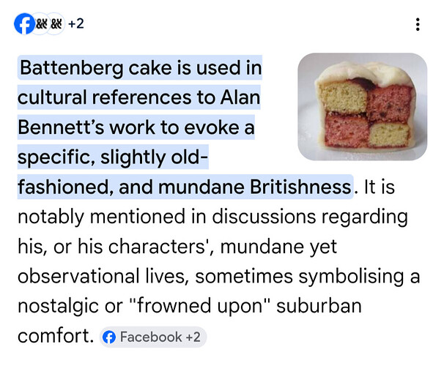The width and height of the screenshot is (444, 366).
Task: Click the text "cultural references to Alan"
Action: click(x=137, y=98)
